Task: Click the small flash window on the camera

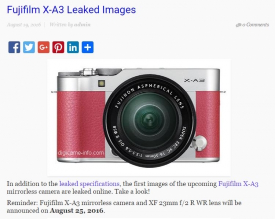Action: [x=101, y=83]
